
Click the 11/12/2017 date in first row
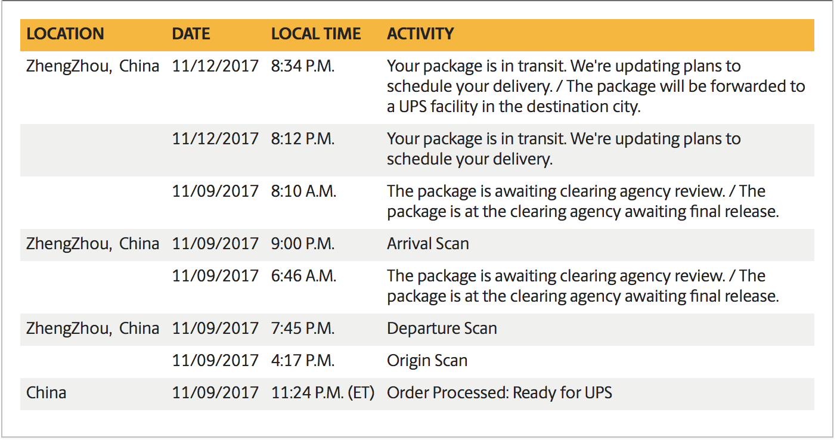click(x=215, y=66)
